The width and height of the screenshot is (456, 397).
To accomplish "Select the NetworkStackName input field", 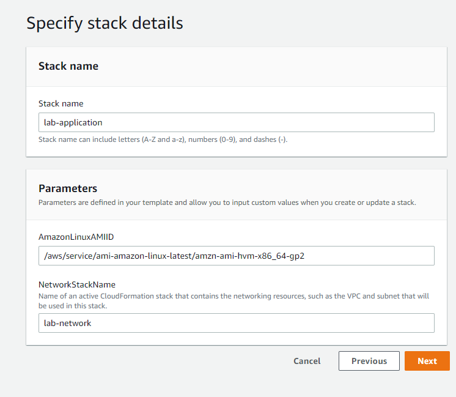I will [236, 323].
